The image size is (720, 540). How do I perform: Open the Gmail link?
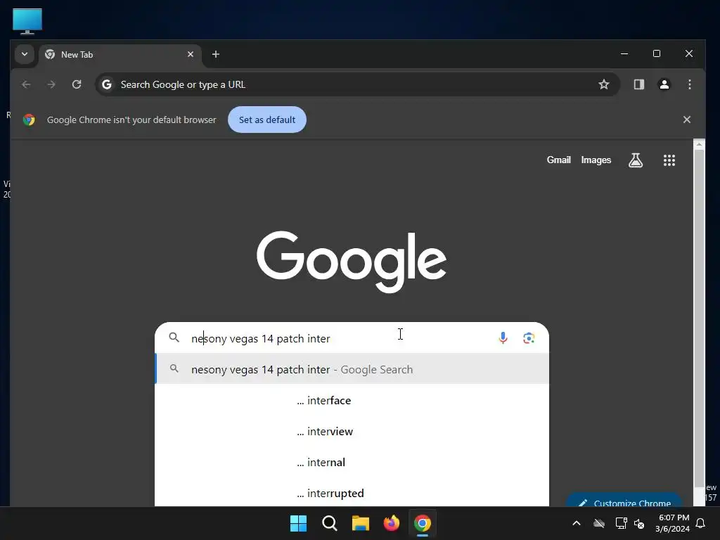click(558, 160)
